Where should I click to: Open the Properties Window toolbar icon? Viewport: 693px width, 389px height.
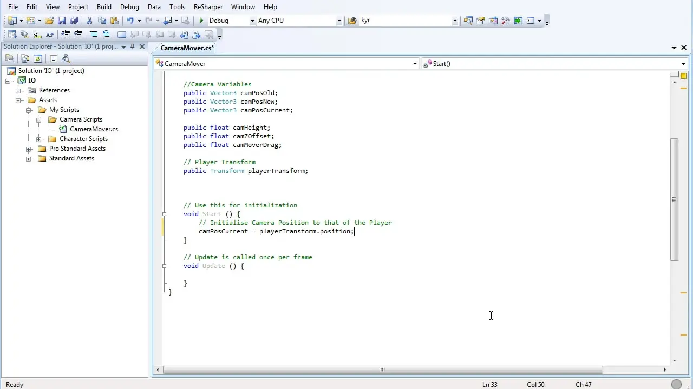tap(481, 21)
